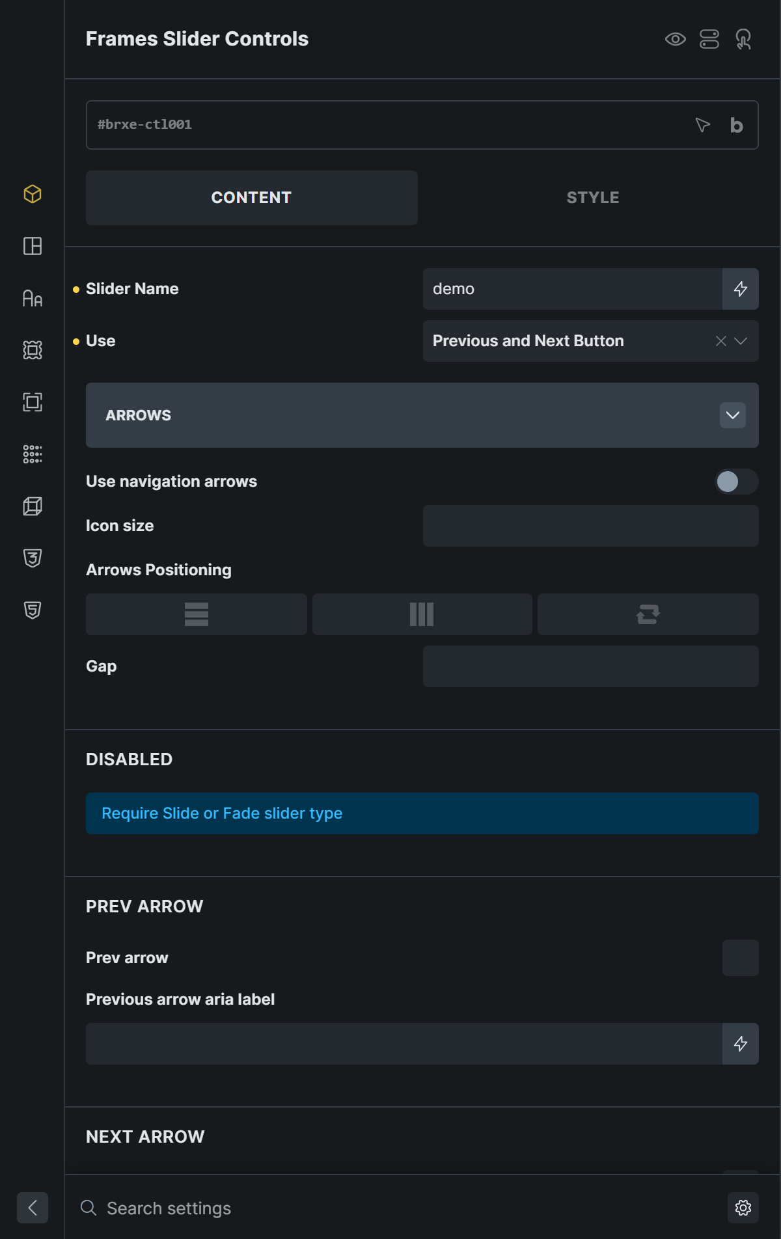
Task: Toggle Use navigation arrows switch
Action: (737, 482)
